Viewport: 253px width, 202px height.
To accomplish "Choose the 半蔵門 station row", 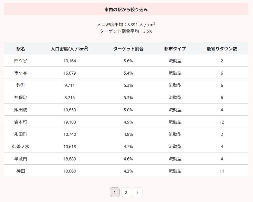I will (21, 159).
